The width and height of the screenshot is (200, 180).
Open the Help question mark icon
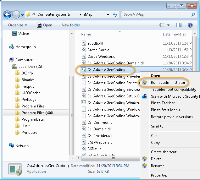click(190, 25)
